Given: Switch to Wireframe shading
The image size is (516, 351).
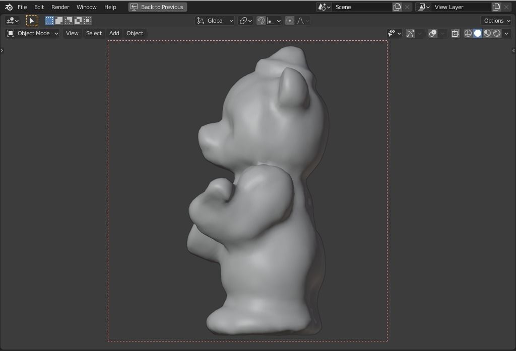Looking at the screenshot, I should (468, 33).
